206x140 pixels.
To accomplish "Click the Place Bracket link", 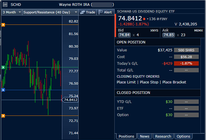I will coord(174,82).
